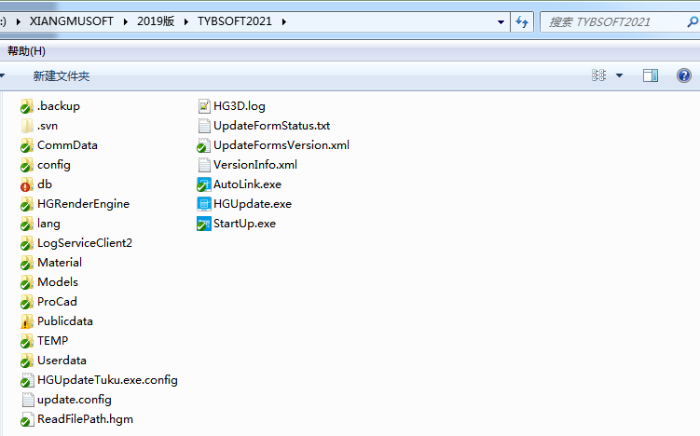700x436 pixels.
Task: Select the file name update.config
Action: [75, 400]
